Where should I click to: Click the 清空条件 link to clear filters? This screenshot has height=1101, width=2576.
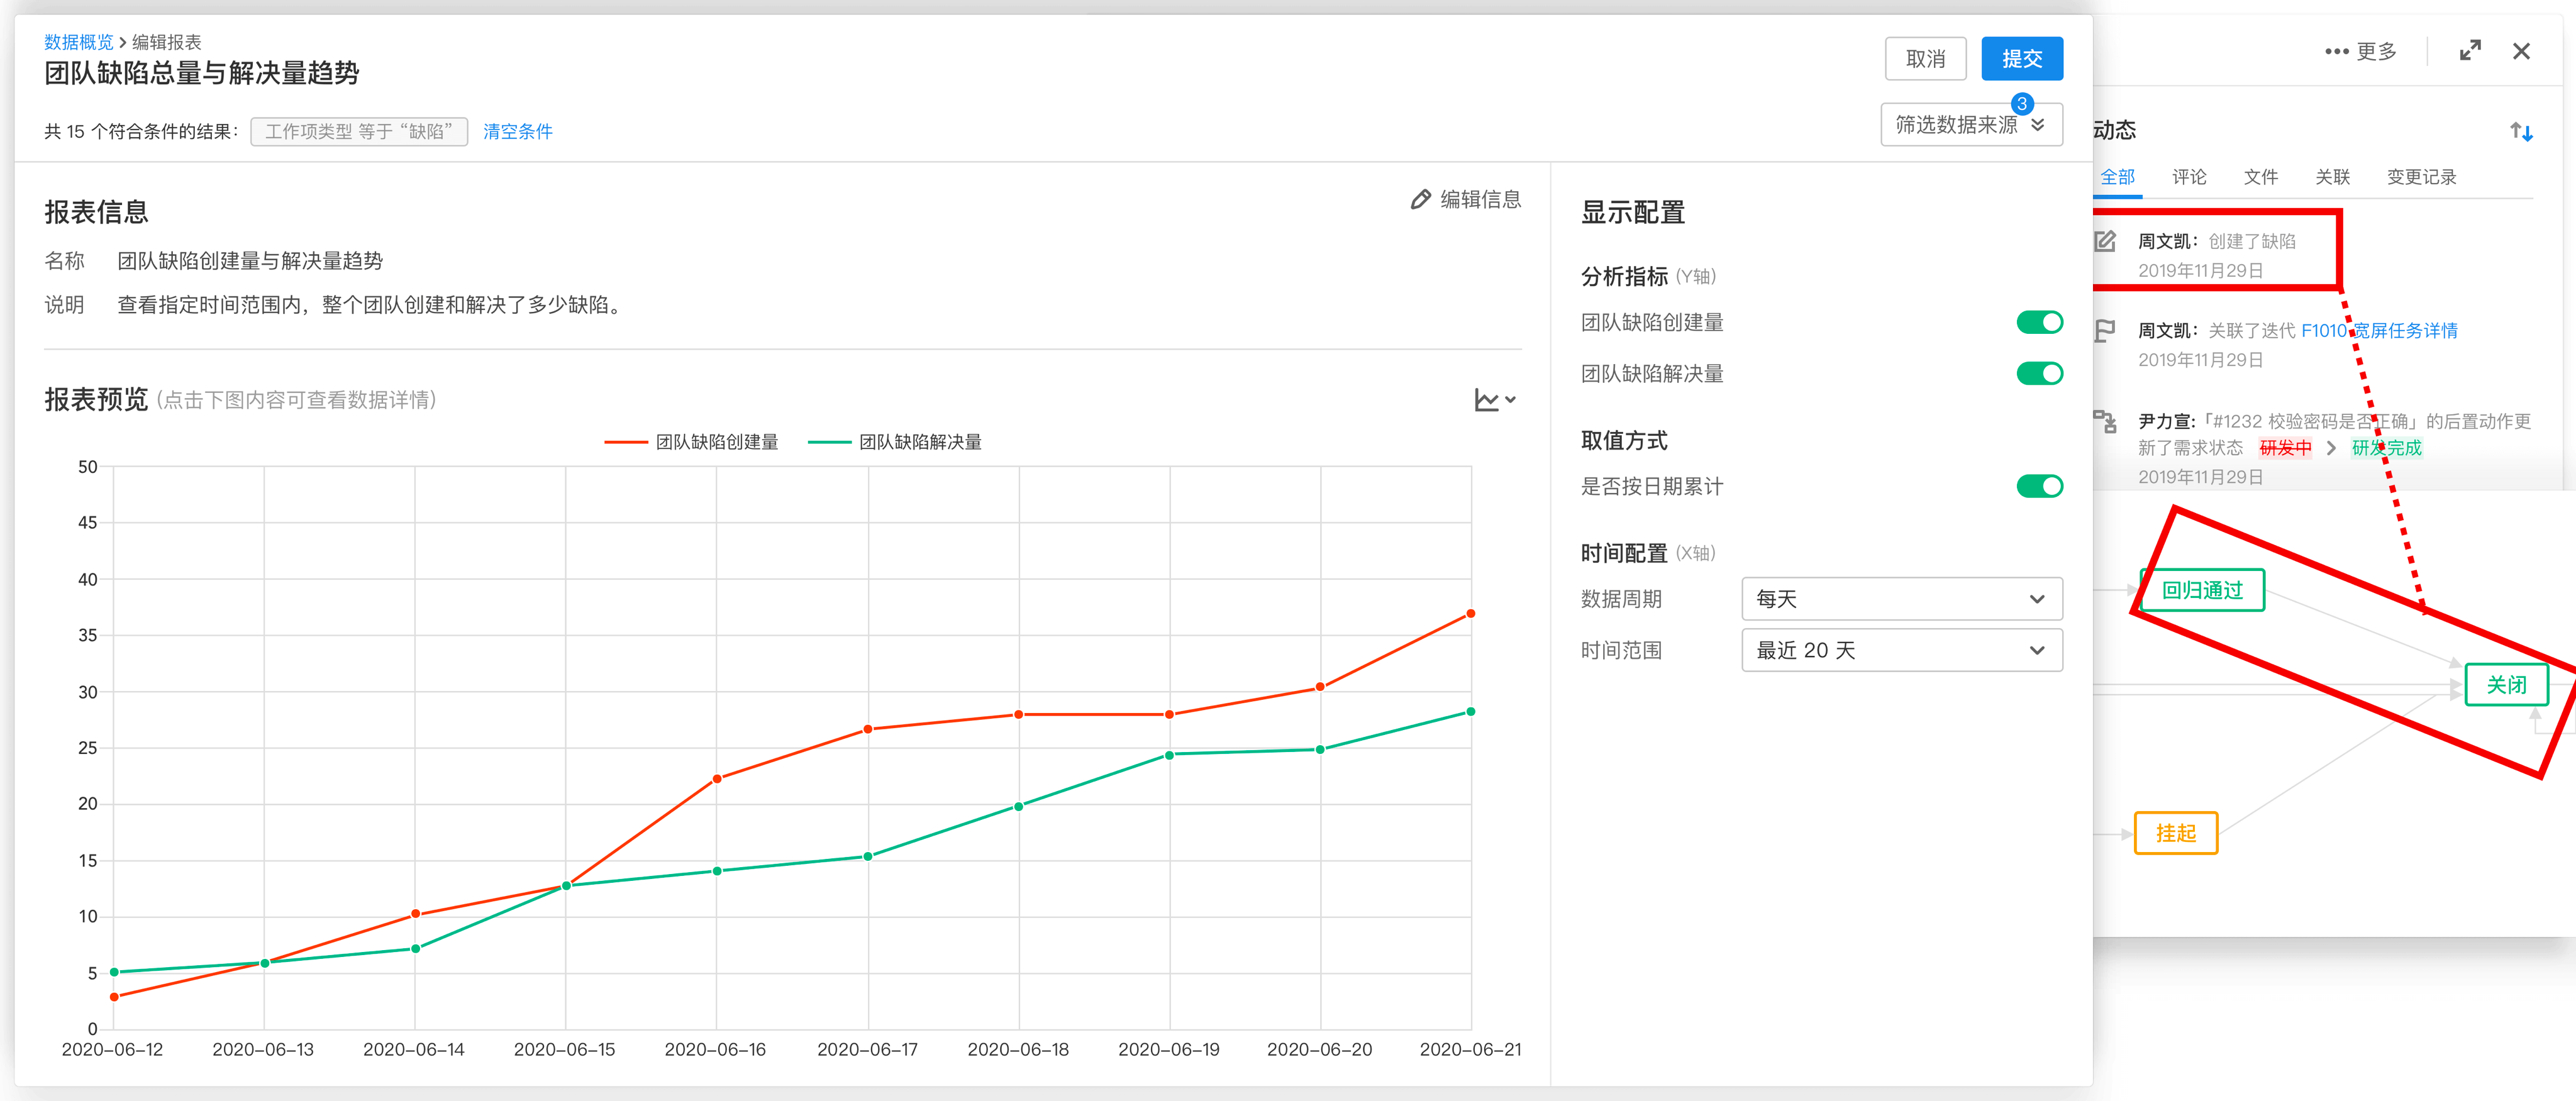pos(517,131)
